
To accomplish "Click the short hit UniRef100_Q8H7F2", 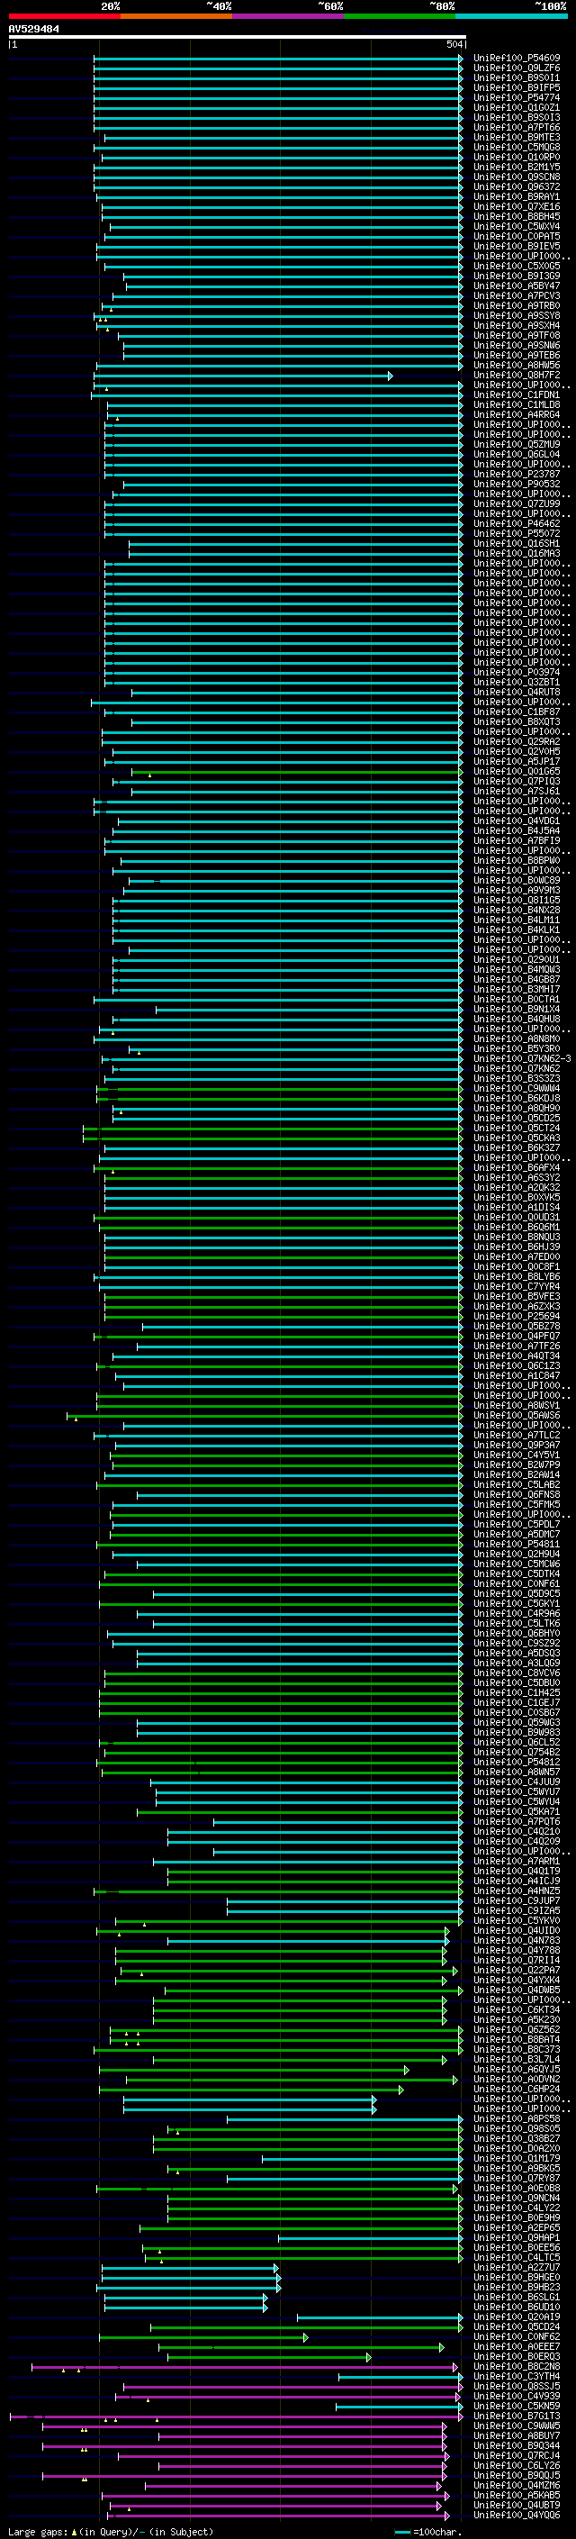I will coord(516,375).
